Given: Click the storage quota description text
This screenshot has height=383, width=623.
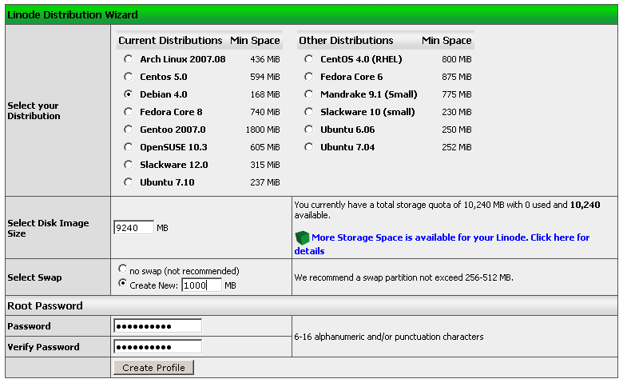Looking at the screenshot, I should pos(447,209).
